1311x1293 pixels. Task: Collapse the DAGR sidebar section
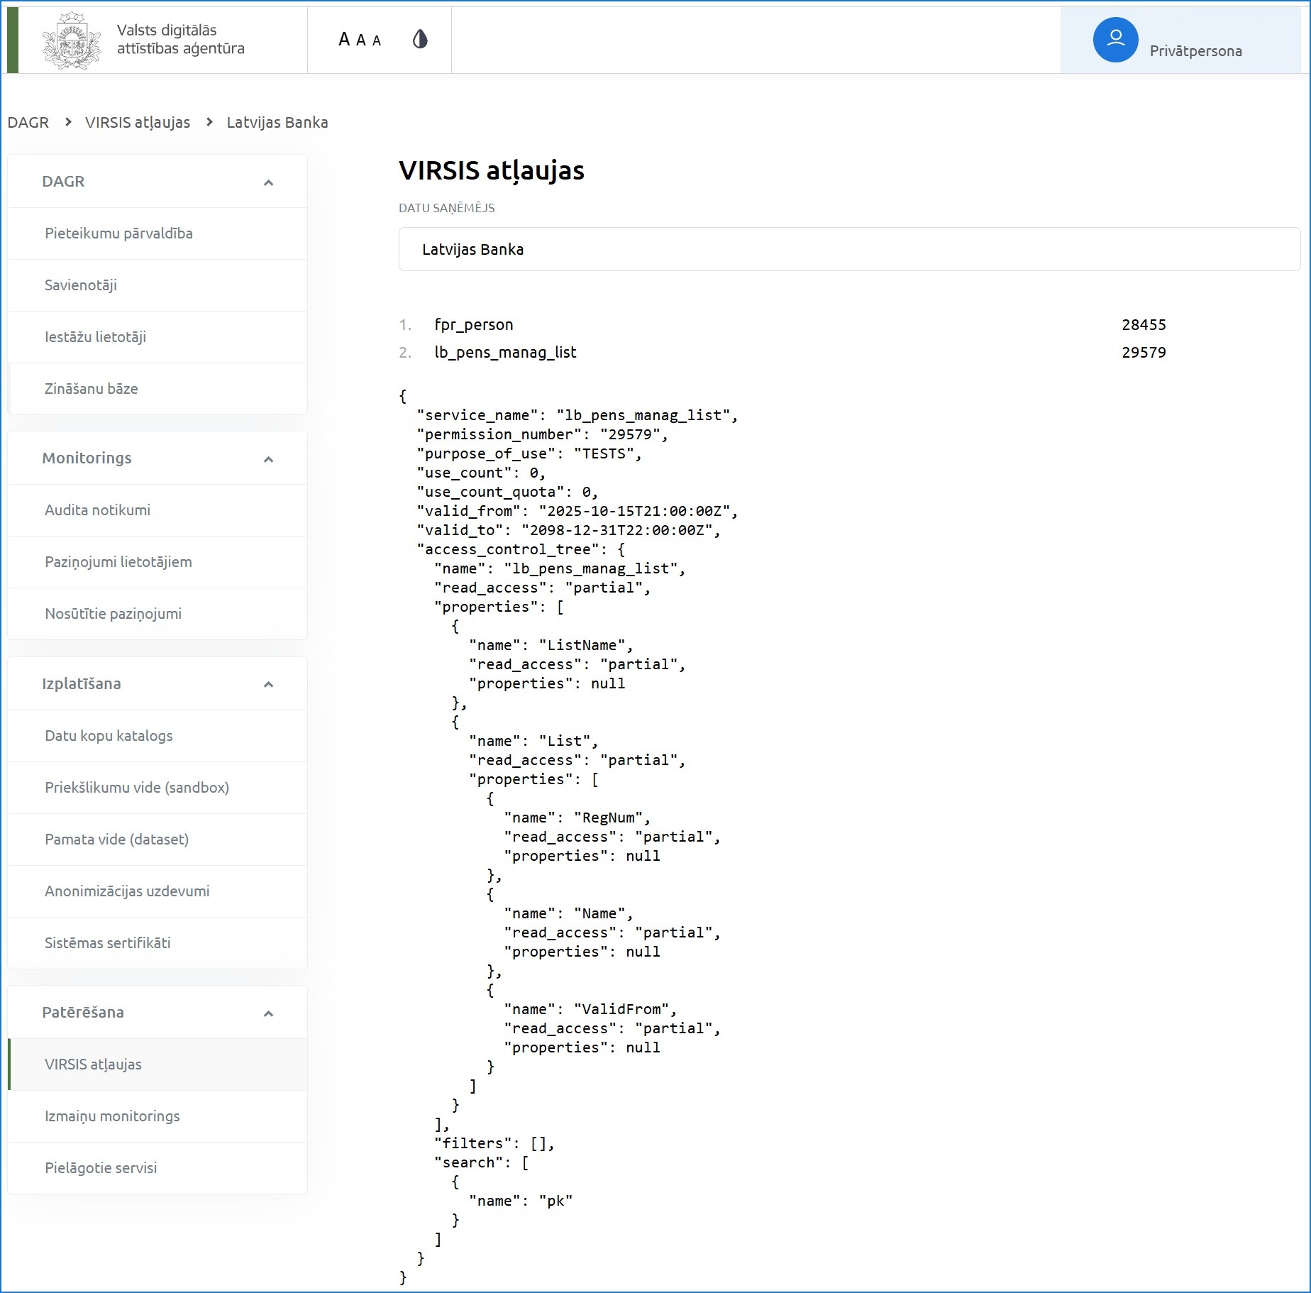point(268,182)
